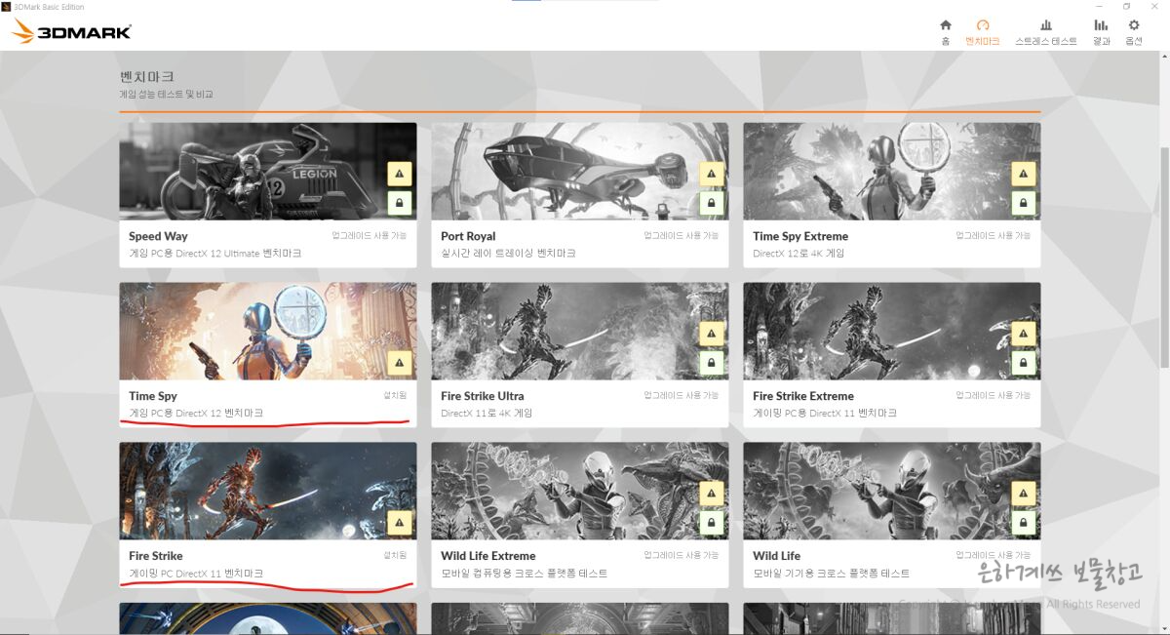1170x635 pixels.
Task: Minimize the 3DMark window
Action: pos(1099,6)
